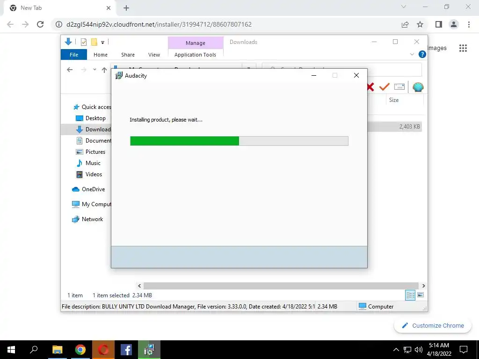
Task: Open File menu in Explorer
Action: point(74,55)
